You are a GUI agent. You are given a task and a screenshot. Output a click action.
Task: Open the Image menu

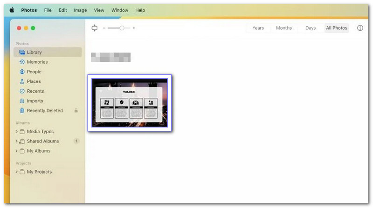(x=80, y=10)
